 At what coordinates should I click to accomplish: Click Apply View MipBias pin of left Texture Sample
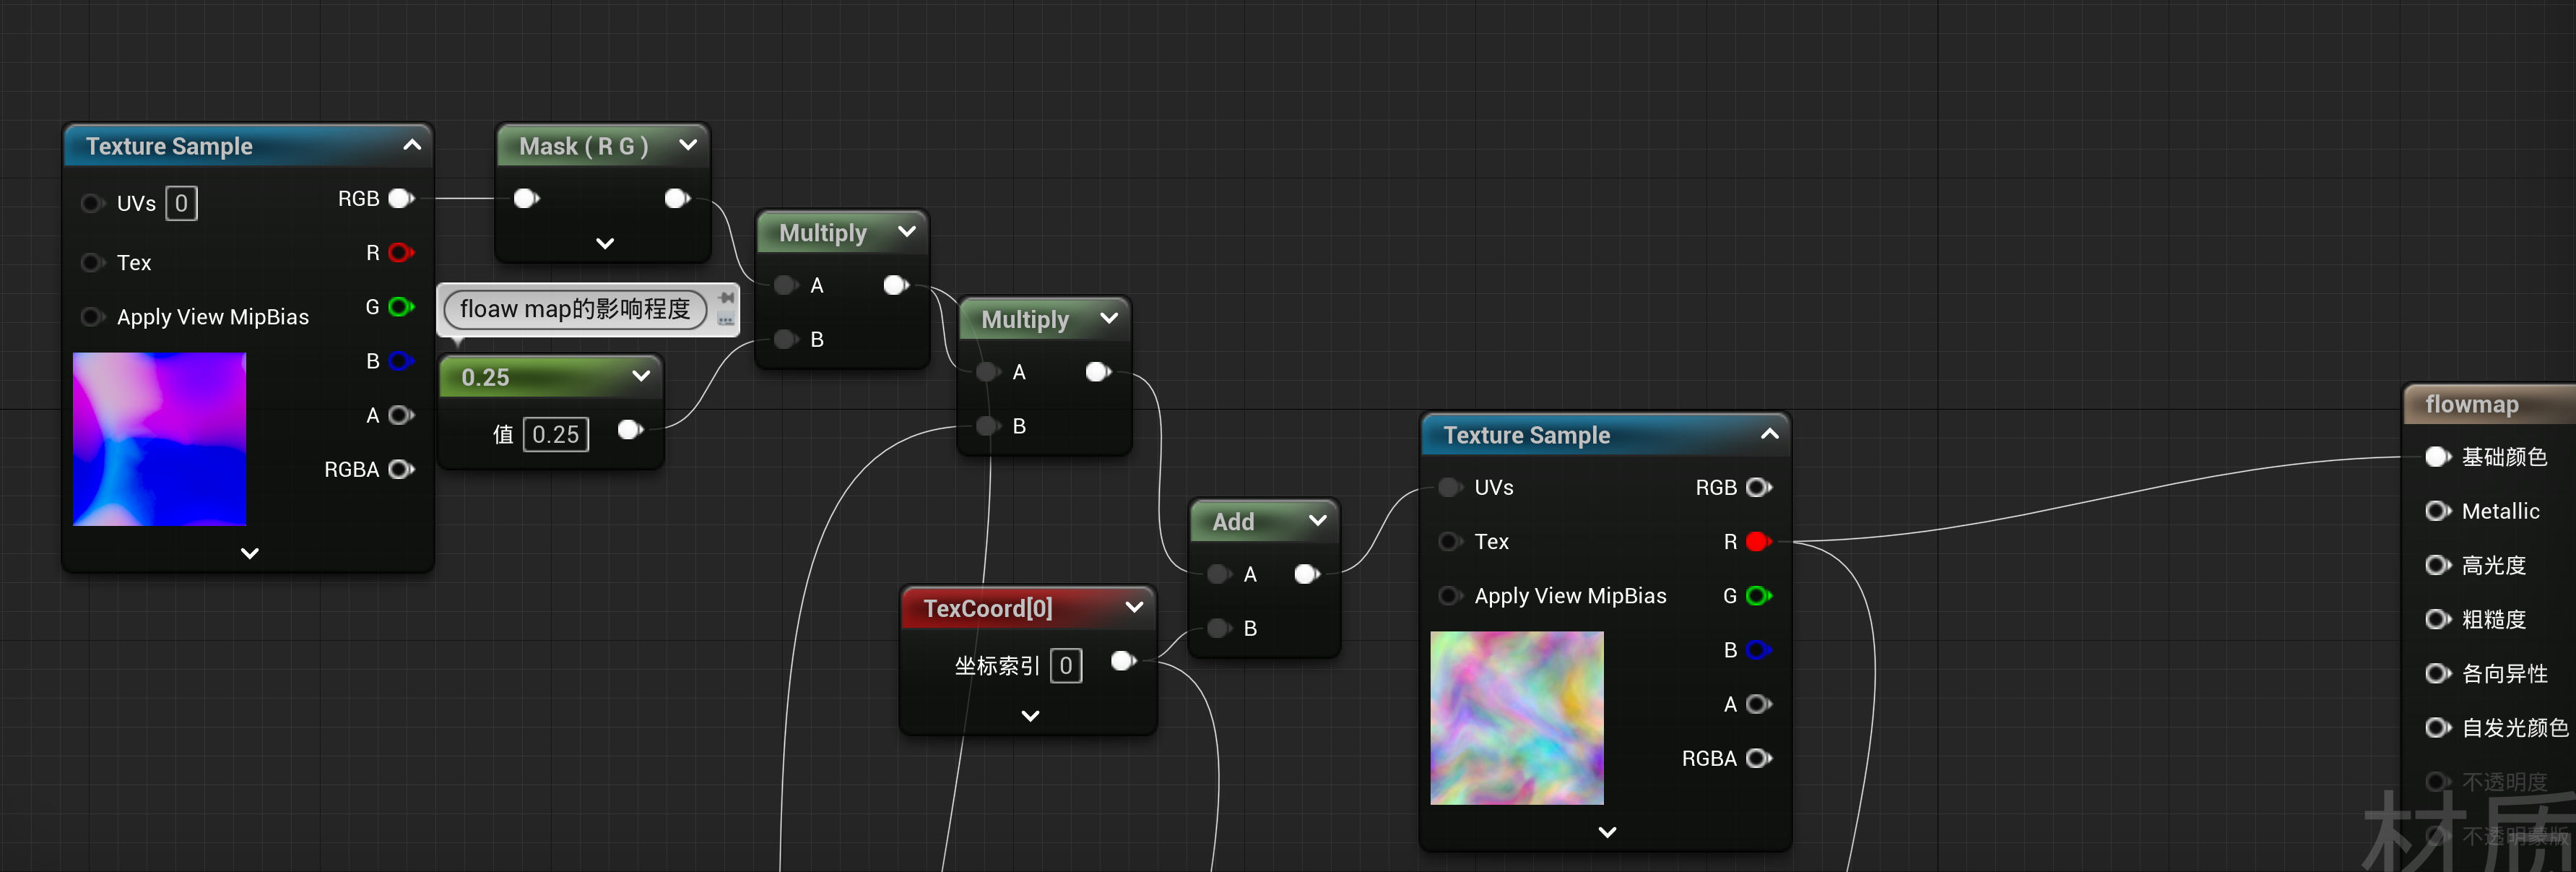(93, 317)
